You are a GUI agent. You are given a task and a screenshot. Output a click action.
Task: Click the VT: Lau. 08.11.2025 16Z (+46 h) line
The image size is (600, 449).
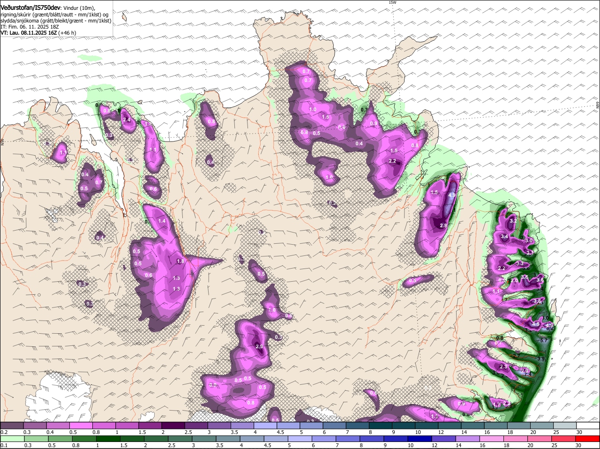[x=38, y=33]
